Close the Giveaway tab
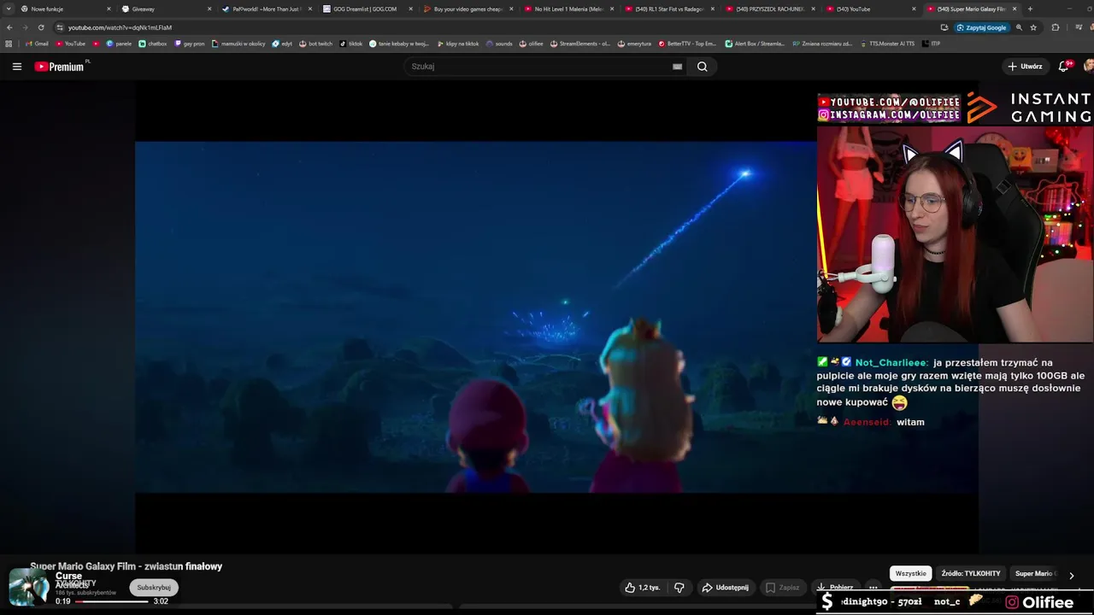1094x615 pixels. [209, 9]
